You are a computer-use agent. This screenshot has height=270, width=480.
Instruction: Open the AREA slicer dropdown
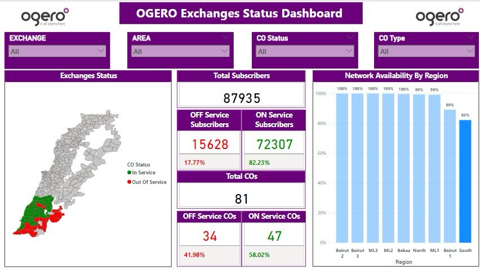[x=180, y=51]
